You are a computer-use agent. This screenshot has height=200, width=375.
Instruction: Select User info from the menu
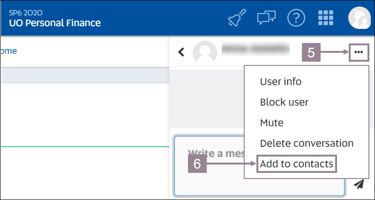pyautogui.click(x=280, y=81)
